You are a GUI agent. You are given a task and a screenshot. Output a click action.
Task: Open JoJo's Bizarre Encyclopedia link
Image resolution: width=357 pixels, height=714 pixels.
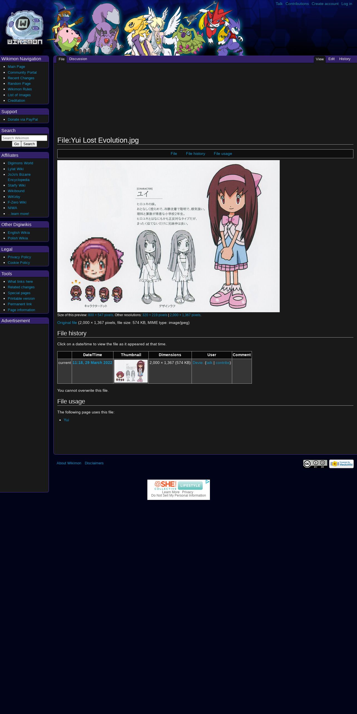point(19,177)
